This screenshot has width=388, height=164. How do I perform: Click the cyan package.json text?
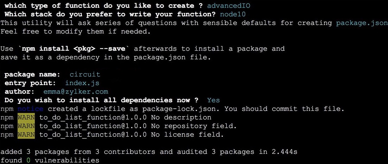coord(362,23)
